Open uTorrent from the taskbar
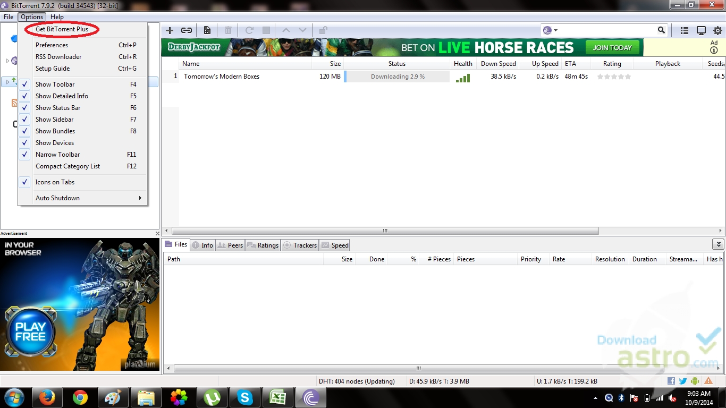Screen dimensions: 726x408 click(212, 397)
